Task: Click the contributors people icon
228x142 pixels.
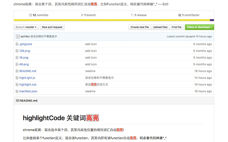Action: [180, 15]
